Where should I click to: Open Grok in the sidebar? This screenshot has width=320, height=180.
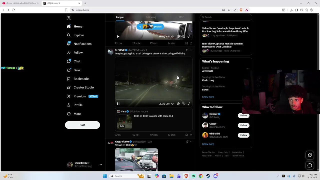tap(74, 70)
